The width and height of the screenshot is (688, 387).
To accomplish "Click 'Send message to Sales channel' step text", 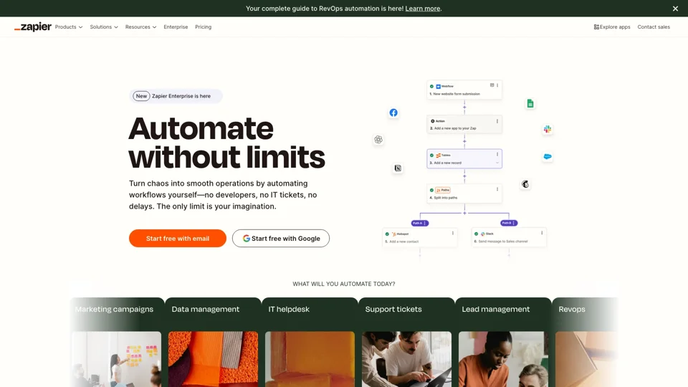I will [503, 242].
